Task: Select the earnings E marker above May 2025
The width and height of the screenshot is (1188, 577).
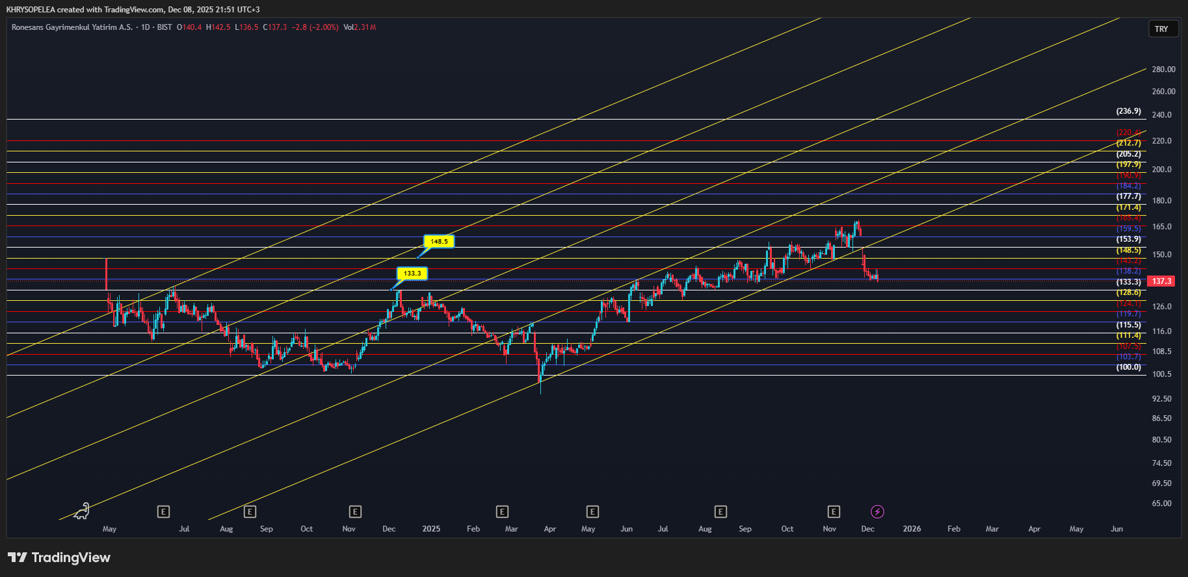Action: [592, 512]
